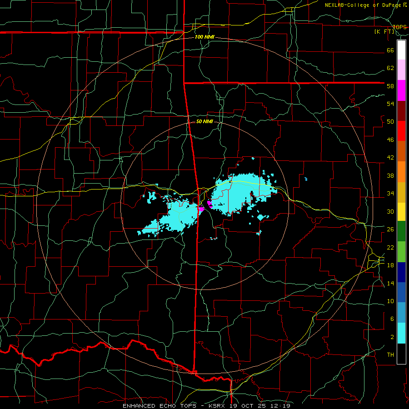Click the '66' legend value label
The height and width of the screenshot is (409, 409).
pyautogui.click(x=390, y=50)
